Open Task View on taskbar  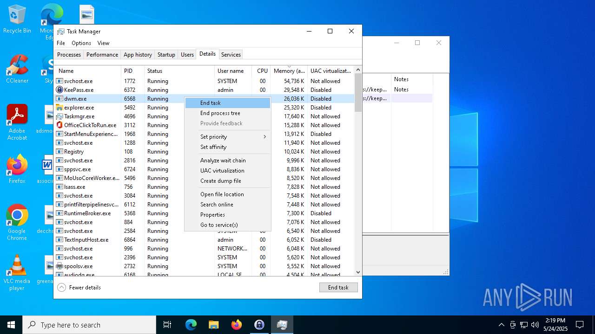[x=167, y=325]
